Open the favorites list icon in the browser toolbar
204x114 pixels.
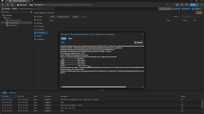coord(182,5)
